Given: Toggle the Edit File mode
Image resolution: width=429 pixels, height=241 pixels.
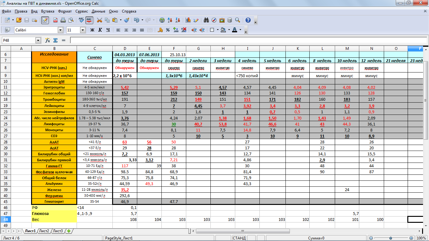Looking at the screenshot, I should 45,20.
